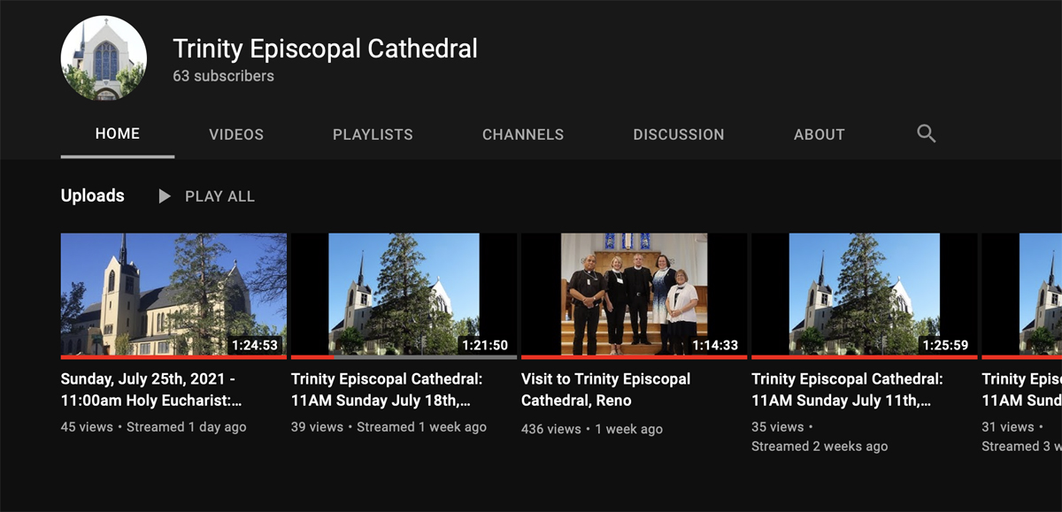1062x512 pixels.
Task: Switch to the ABOUT tab
Action: (x=820, y=134)
